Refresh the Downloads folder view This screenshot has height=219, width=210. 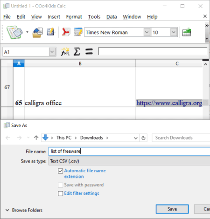[x=143, y=138]
